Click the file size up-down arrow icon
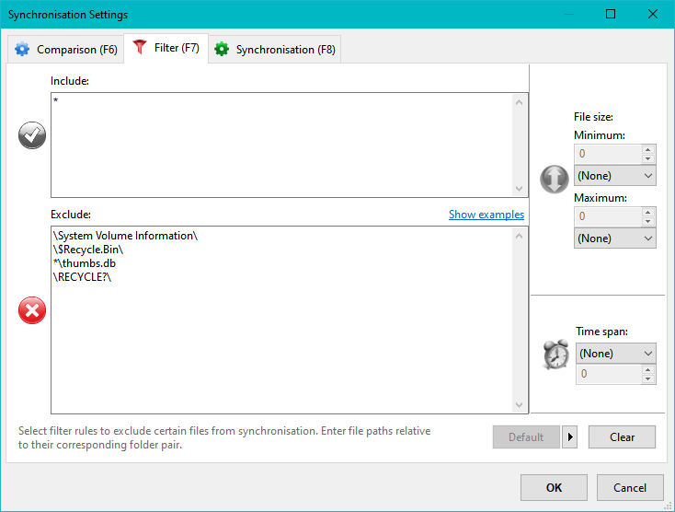 coord(554,179)
